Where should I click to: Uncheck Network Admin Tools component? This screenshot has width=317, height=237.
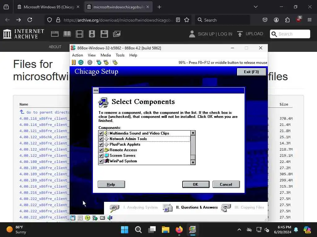pos(101,139)
